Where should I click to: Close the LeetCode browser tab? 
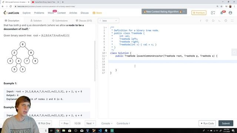pos(29,2)
